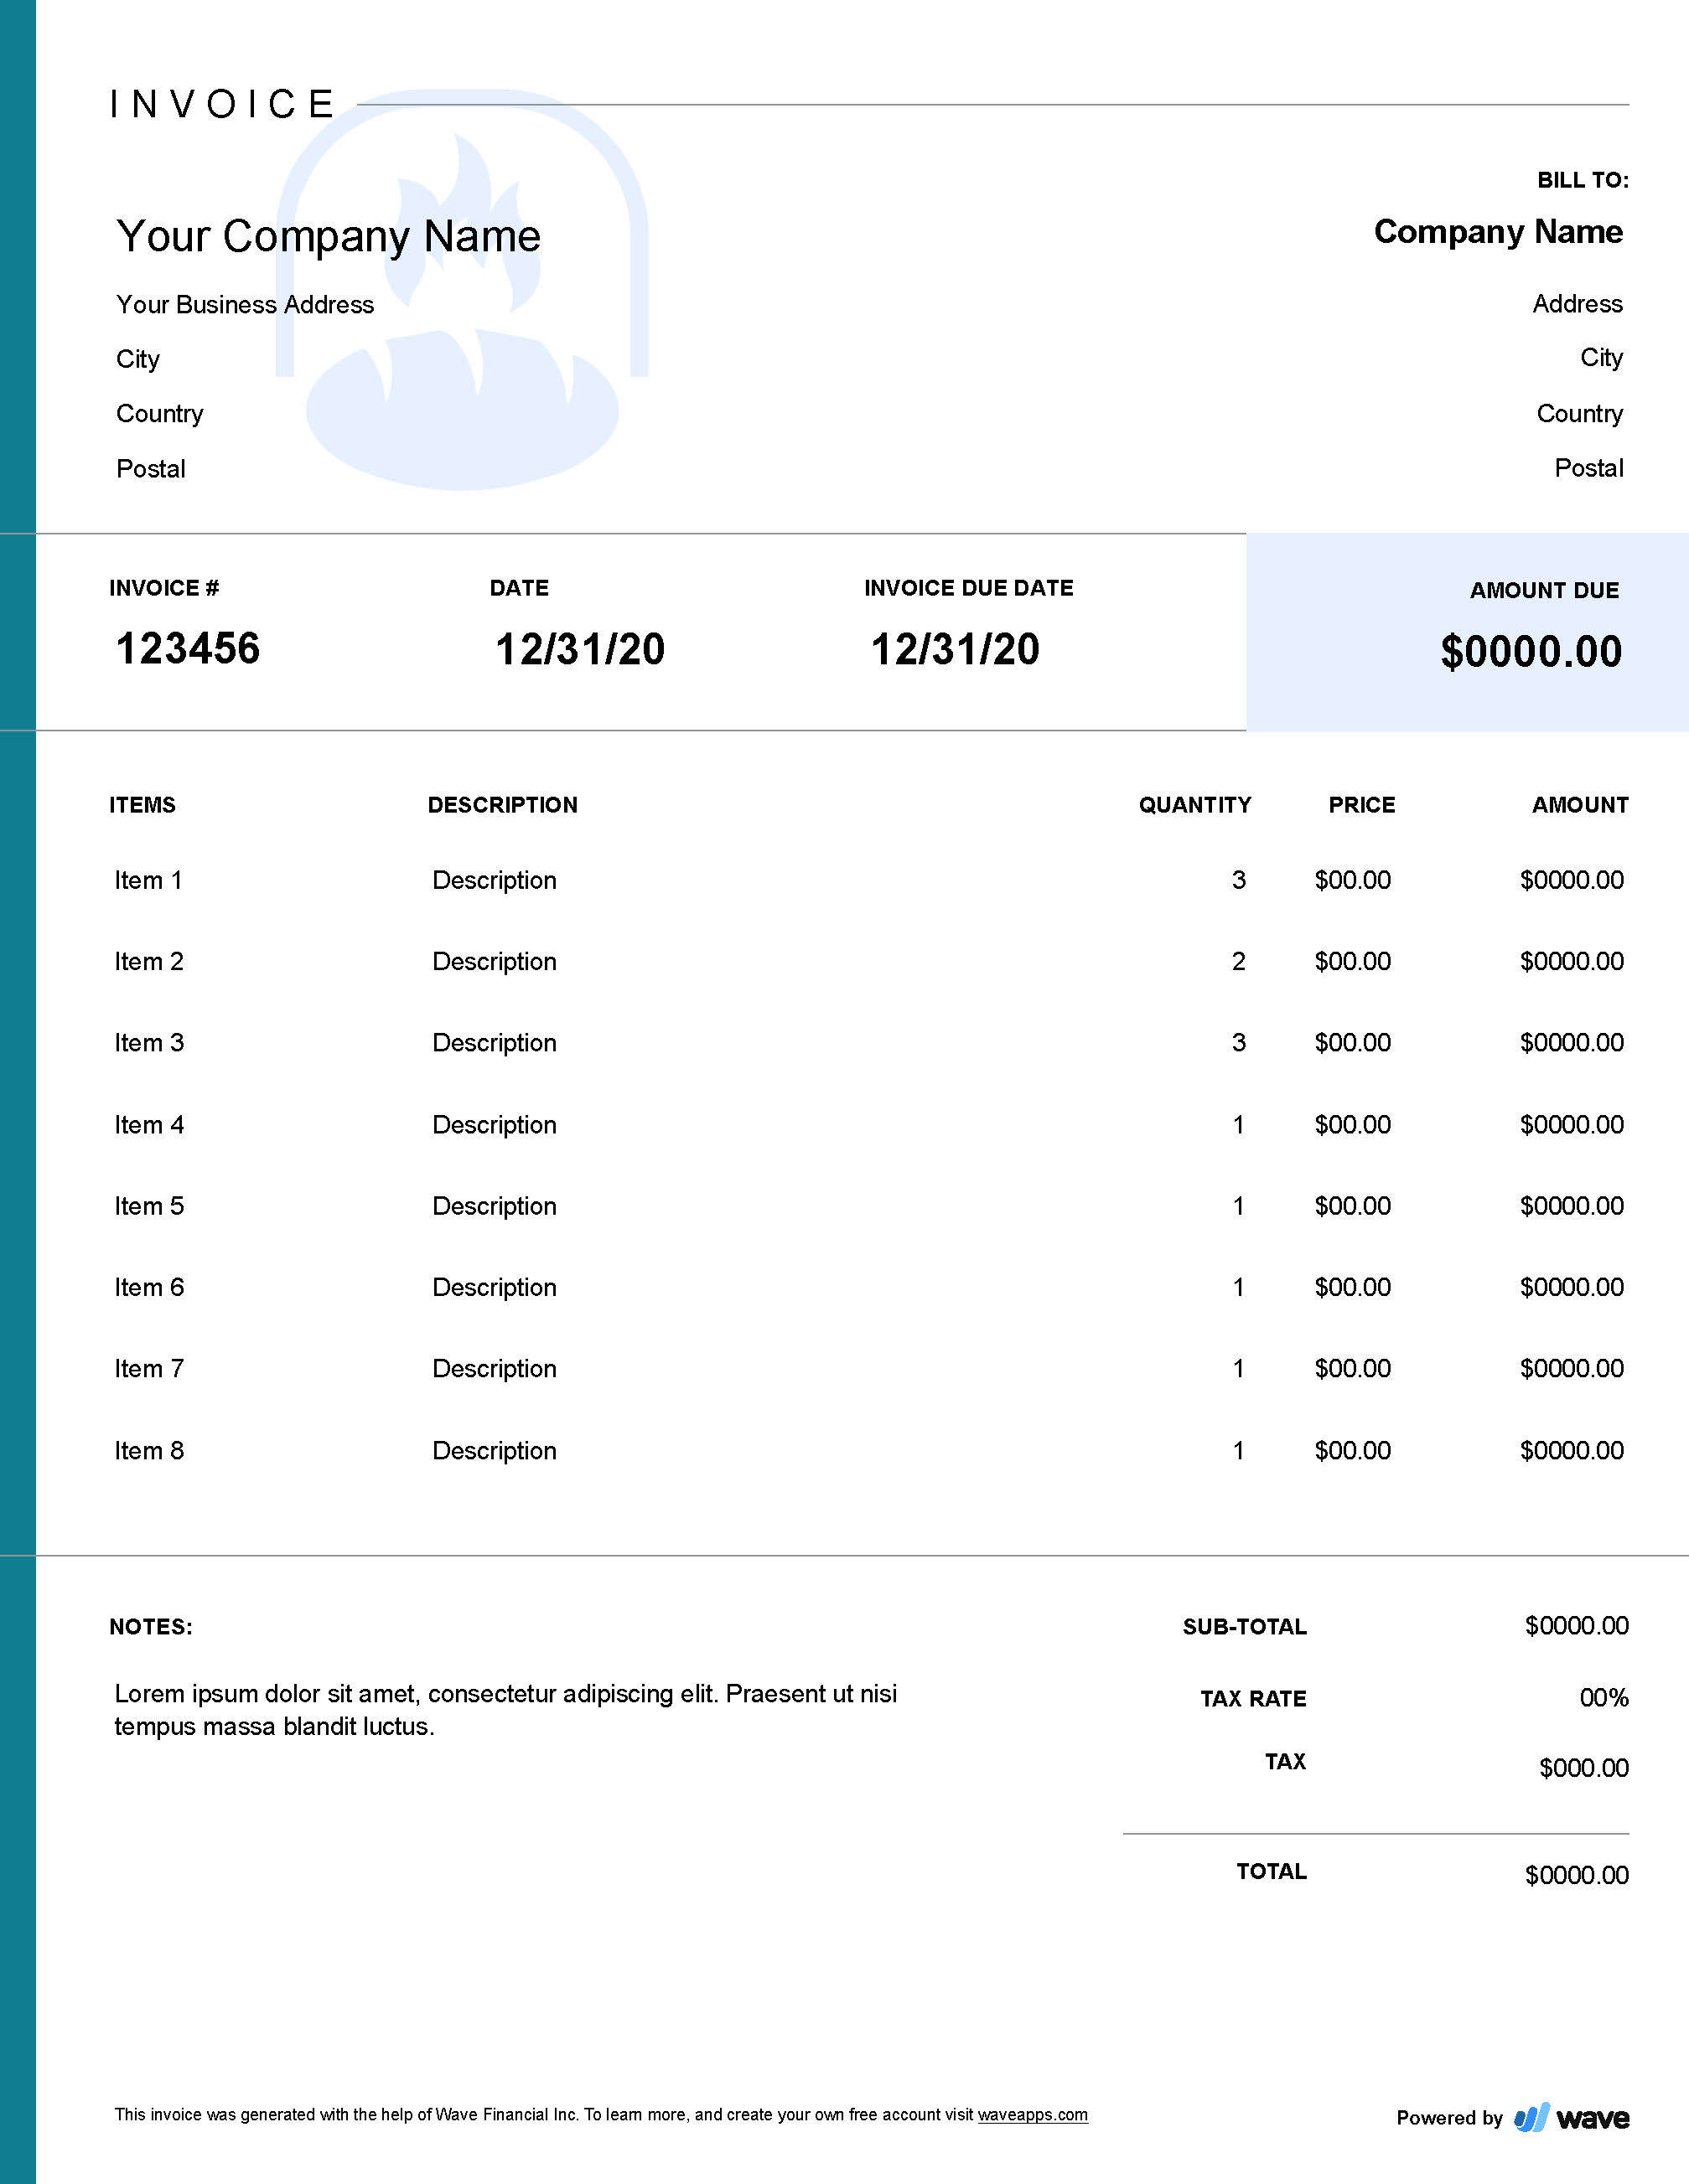Screen dimensions: 1689x2184
Task: Click the $00.00 price in Item 2 row
Action: point(1353,961)
